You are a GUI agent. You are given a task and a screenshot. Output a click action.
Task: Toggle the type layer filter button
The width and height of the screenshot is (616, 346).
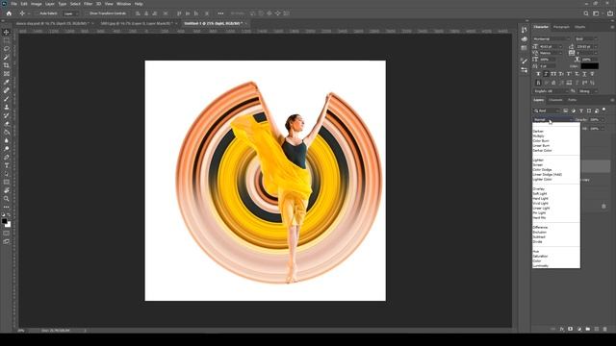click(581, 111)
